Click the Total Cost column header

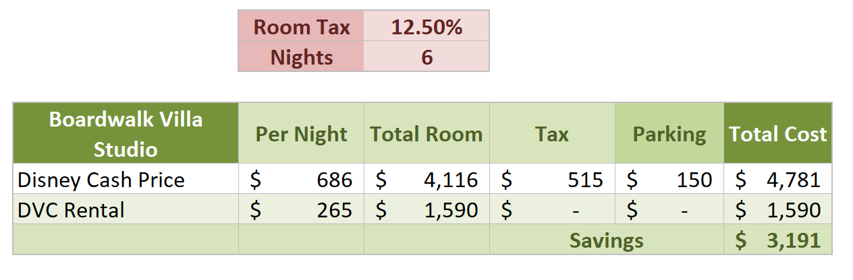(777, 133)
